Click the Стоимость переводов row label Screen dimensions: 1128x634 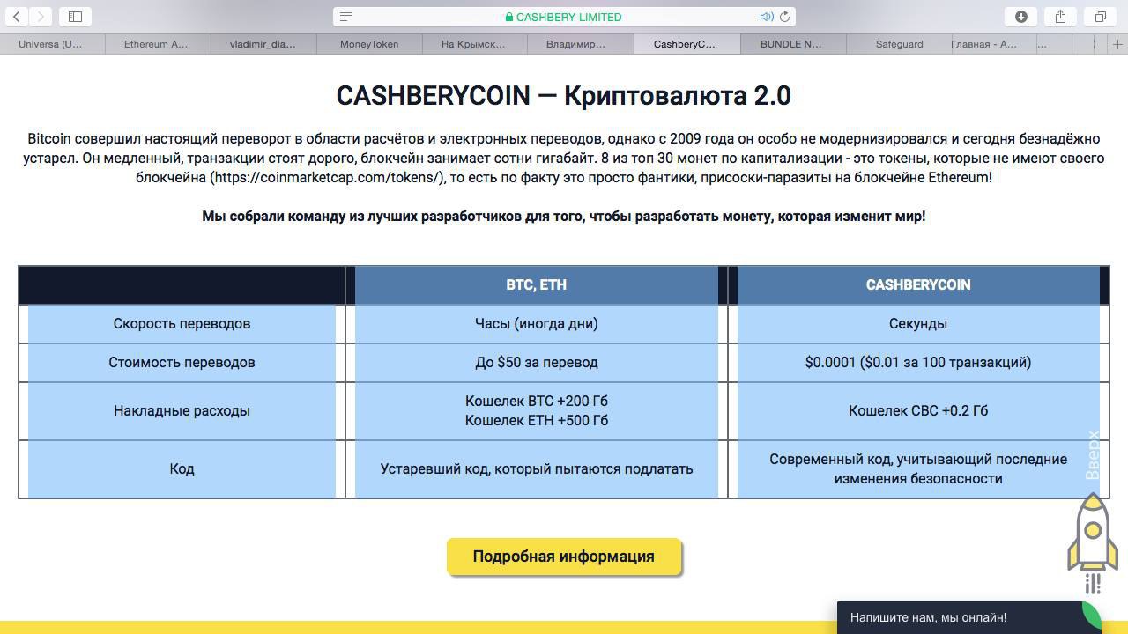[x=182, y=362]
